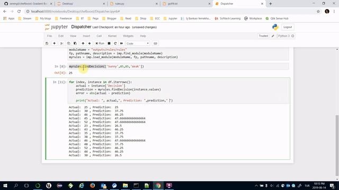Insert cell below with plus icon

[x=54, y=43]
